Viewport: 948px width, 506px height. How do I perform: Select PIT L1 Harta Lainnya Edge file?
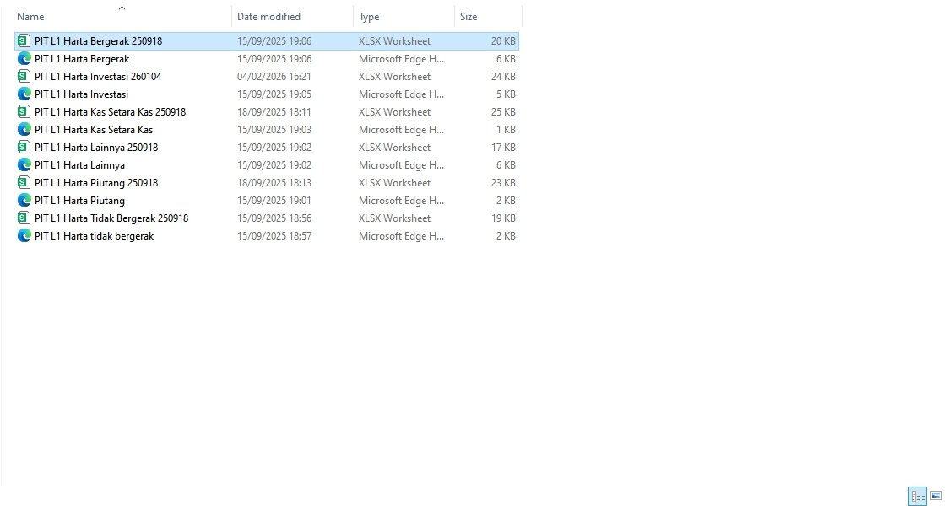[79, 165]
